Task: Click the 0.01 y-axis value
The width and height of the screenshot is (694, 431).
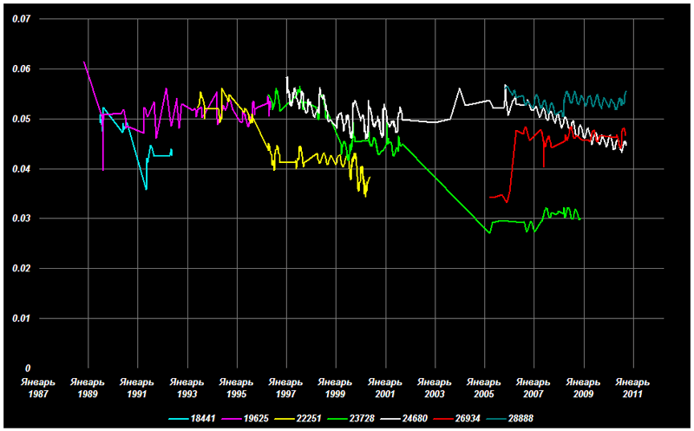Action: tap(21, 318)
